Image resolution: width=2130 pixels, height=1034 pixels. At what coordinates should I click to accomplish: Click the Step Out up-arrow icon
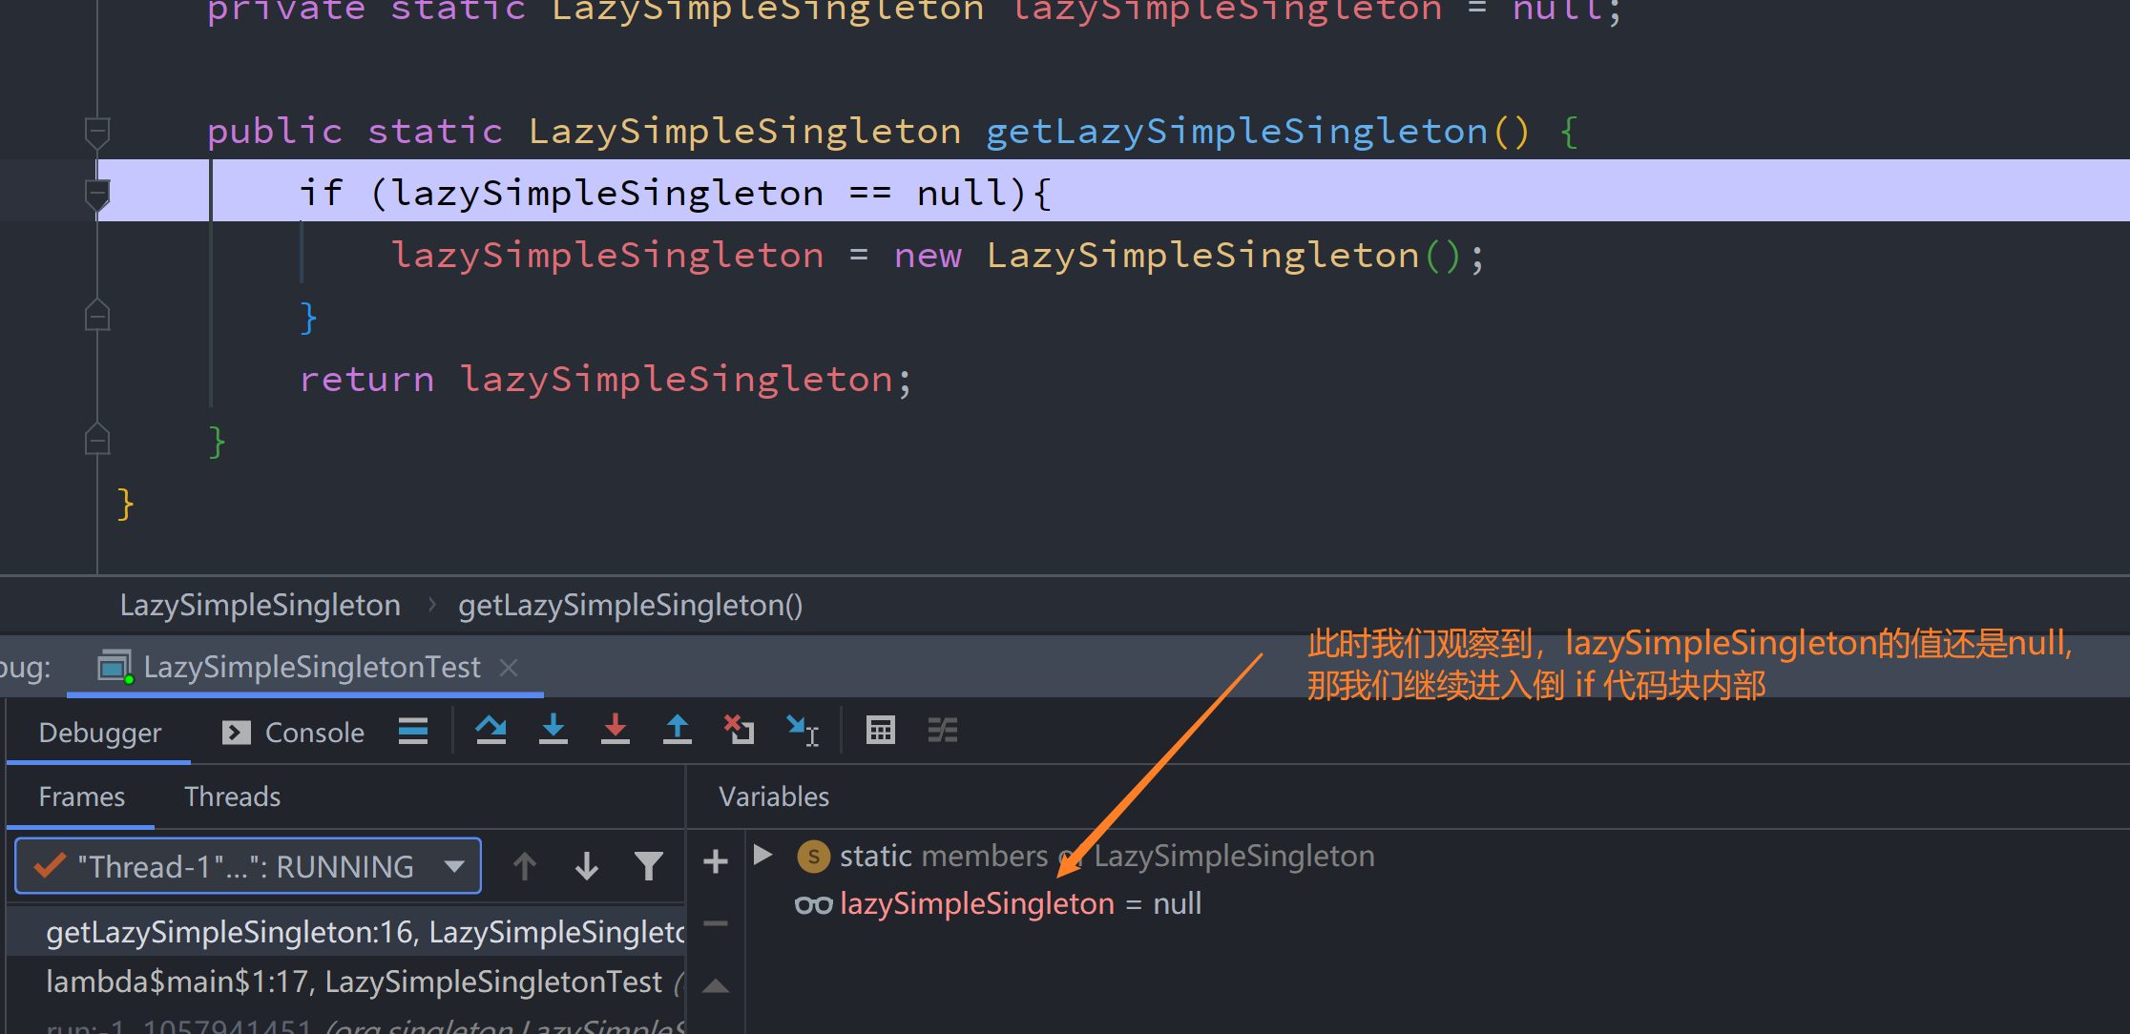click(x=677, y=731)
